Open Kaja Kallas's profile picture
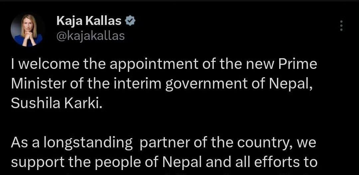 click(x=28, y=30)
